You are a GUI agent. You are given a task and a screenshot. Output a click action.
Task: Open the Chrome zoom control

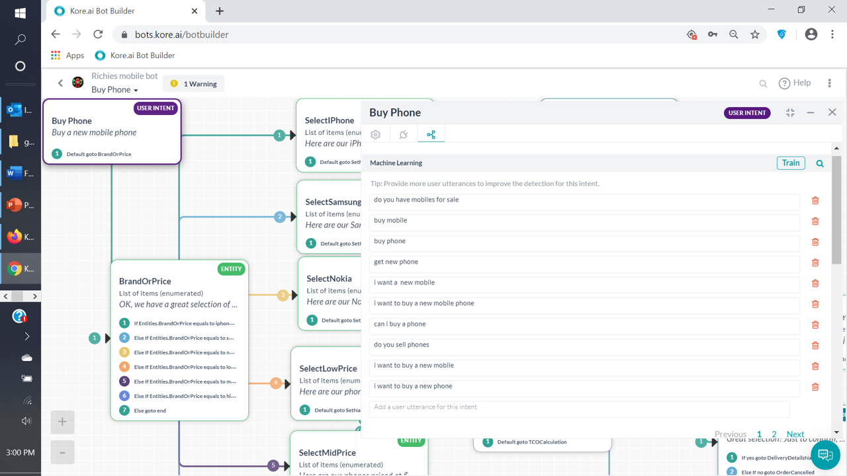tap(734, 34)
